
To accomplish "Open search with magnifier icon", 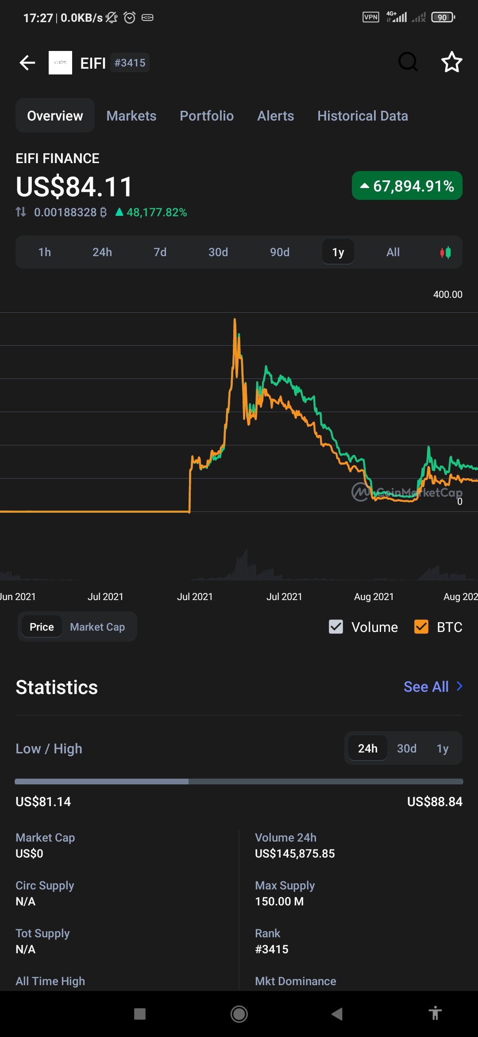I will [x=408, y=62].
